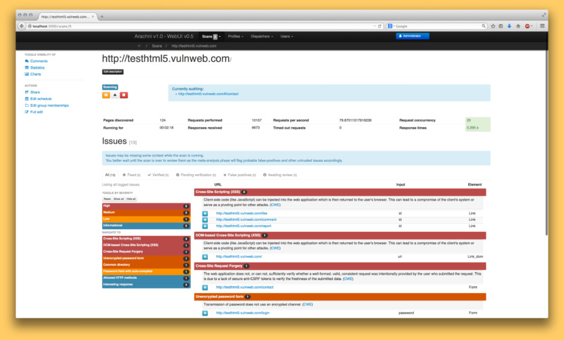Switch to the Pending verification tab
Viewport: 564px width, 340px height.
click(x=196, y=175)
